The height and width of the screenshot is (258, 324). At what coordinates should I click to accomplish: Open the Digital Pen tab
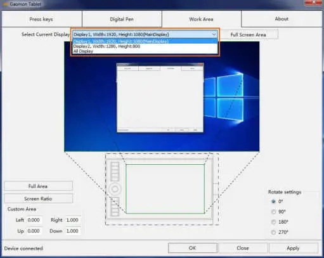pyautogui.click(x=122, y=19)
